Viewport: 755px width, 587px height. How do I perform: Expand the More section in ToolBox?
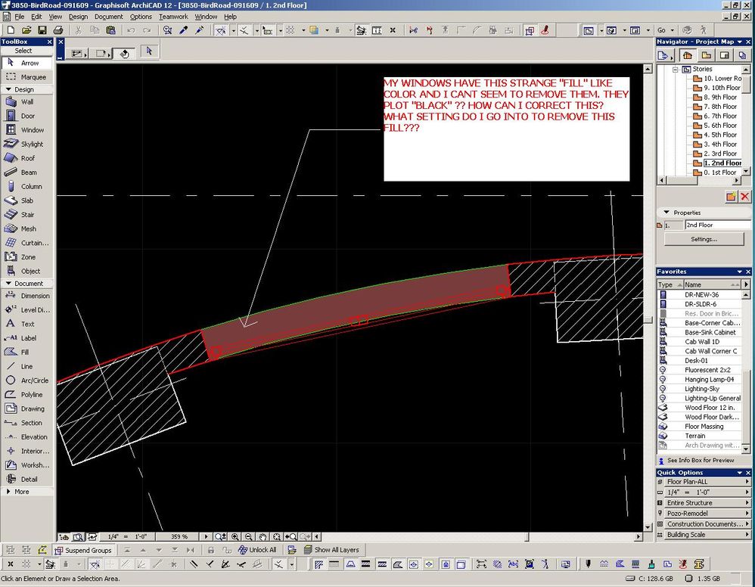click(x=21, y=492)
